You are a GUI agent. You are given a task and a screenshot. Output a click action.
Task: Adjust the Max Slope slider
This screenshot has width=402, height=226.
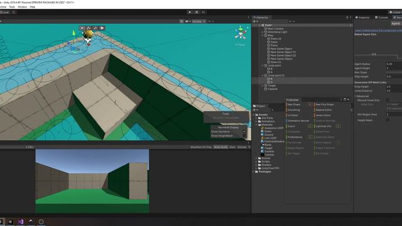(x=394, y=73)
